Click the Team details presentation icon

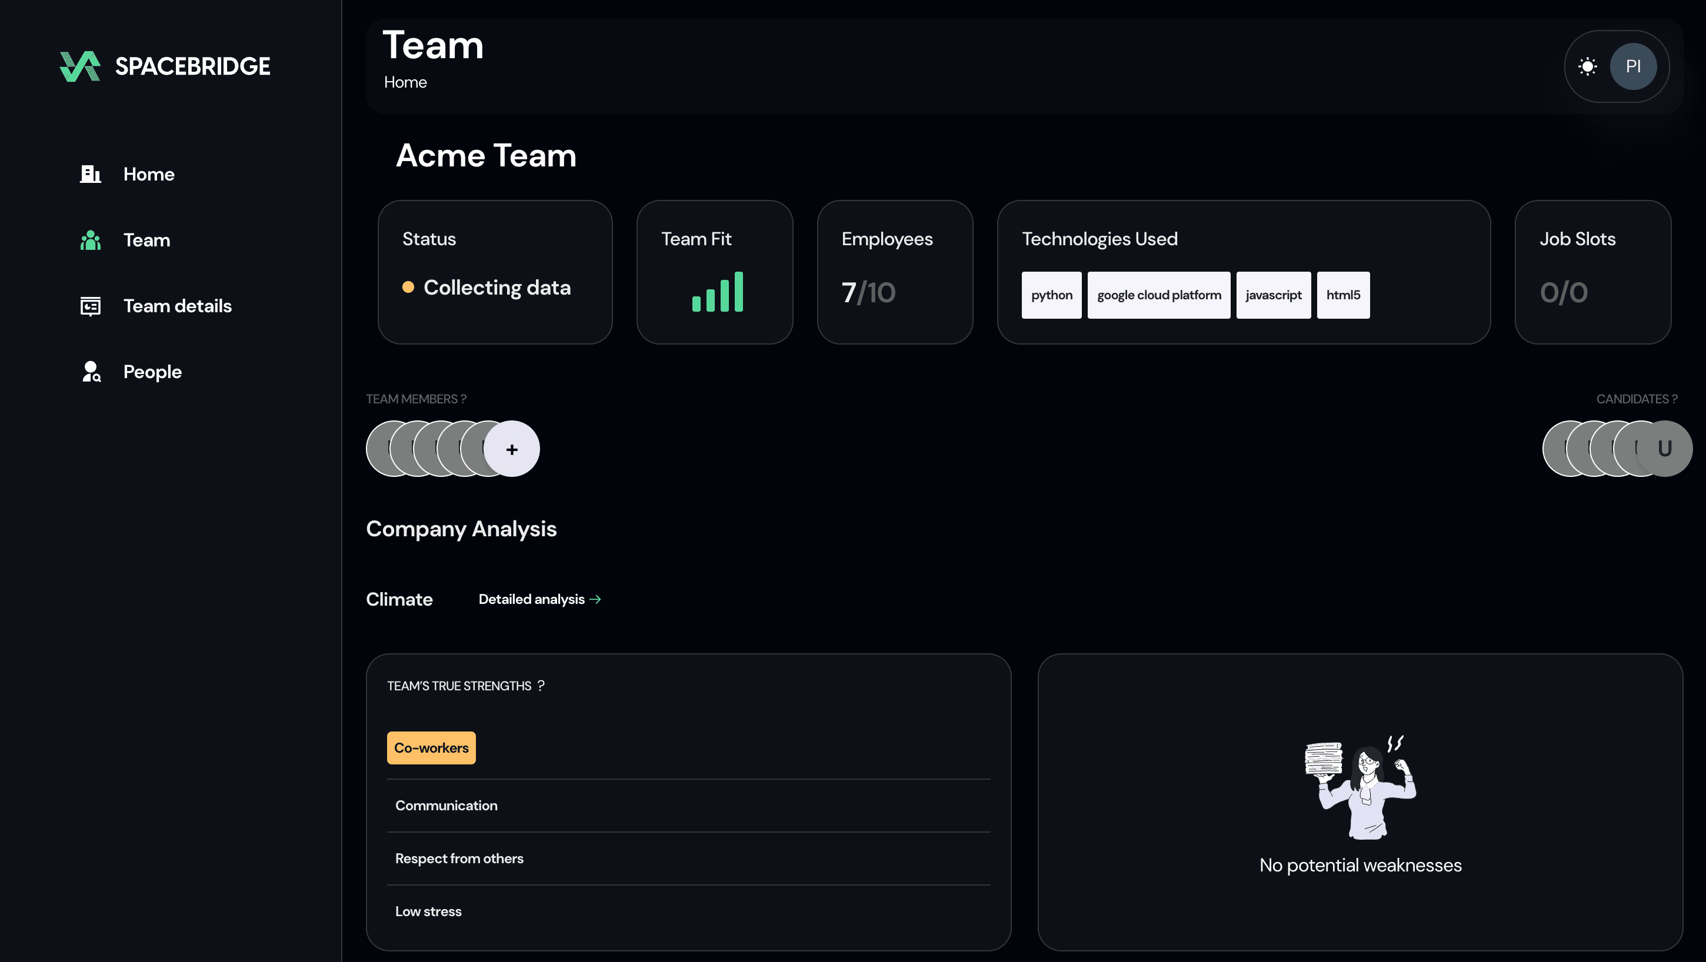(90, 306)
